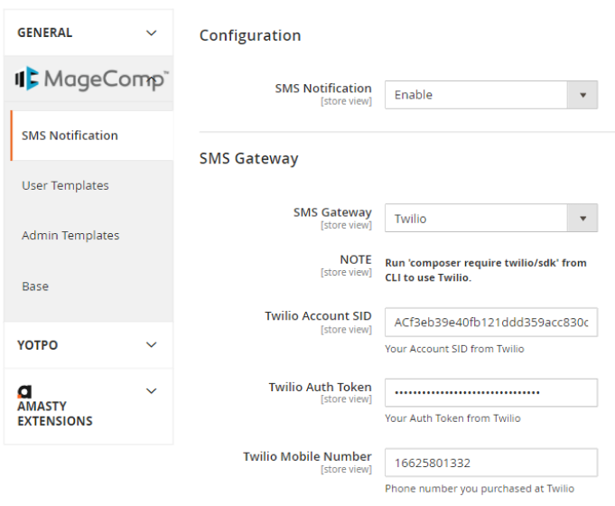Click the MageComp logo icon
The width and height of the screenshot is (615, 506).
click(x=28, y=80)
